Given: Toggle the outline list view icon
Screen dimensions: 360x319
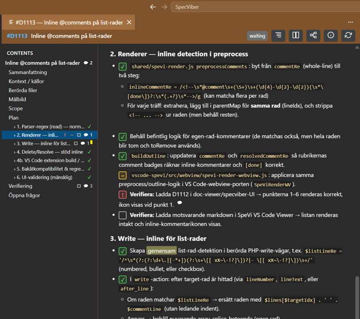Looking at the screenshot, I should pyautogui.click(x=278, y=35).
